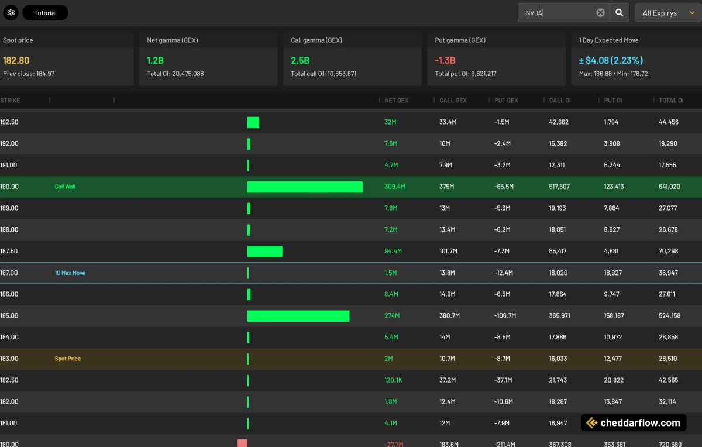Sort by the CALL GEX column header
Image resolution: width=702 pixels, height=447 pixels.
[x=453, y=101]
